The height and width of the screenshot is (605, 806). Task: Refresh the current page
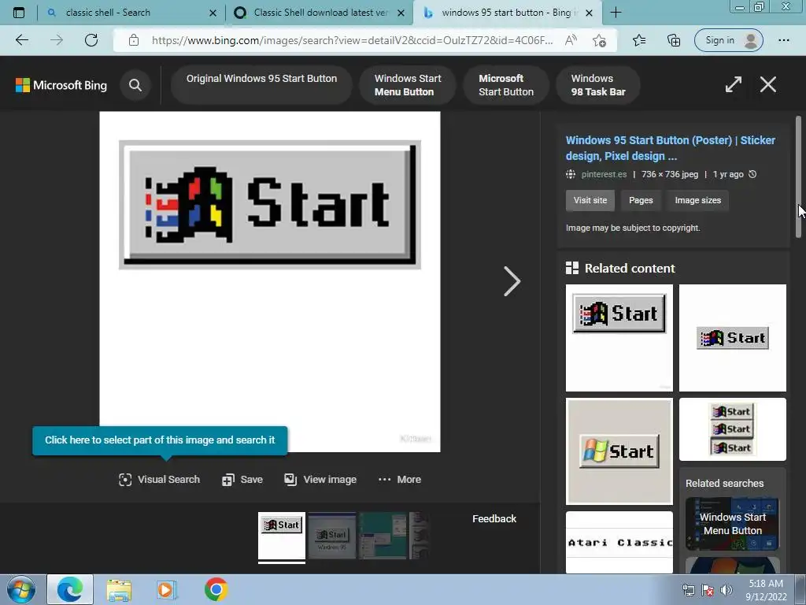click(x=91, y=40)
